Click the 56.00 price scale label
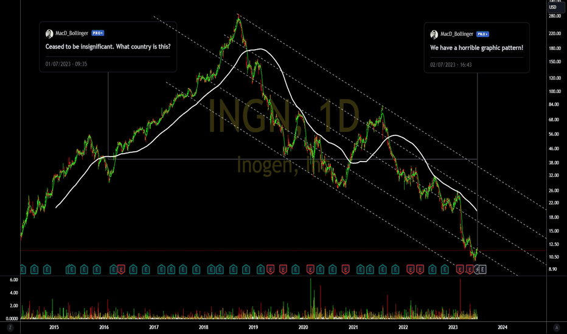This screenshot has height=334, width=567. 554,134
